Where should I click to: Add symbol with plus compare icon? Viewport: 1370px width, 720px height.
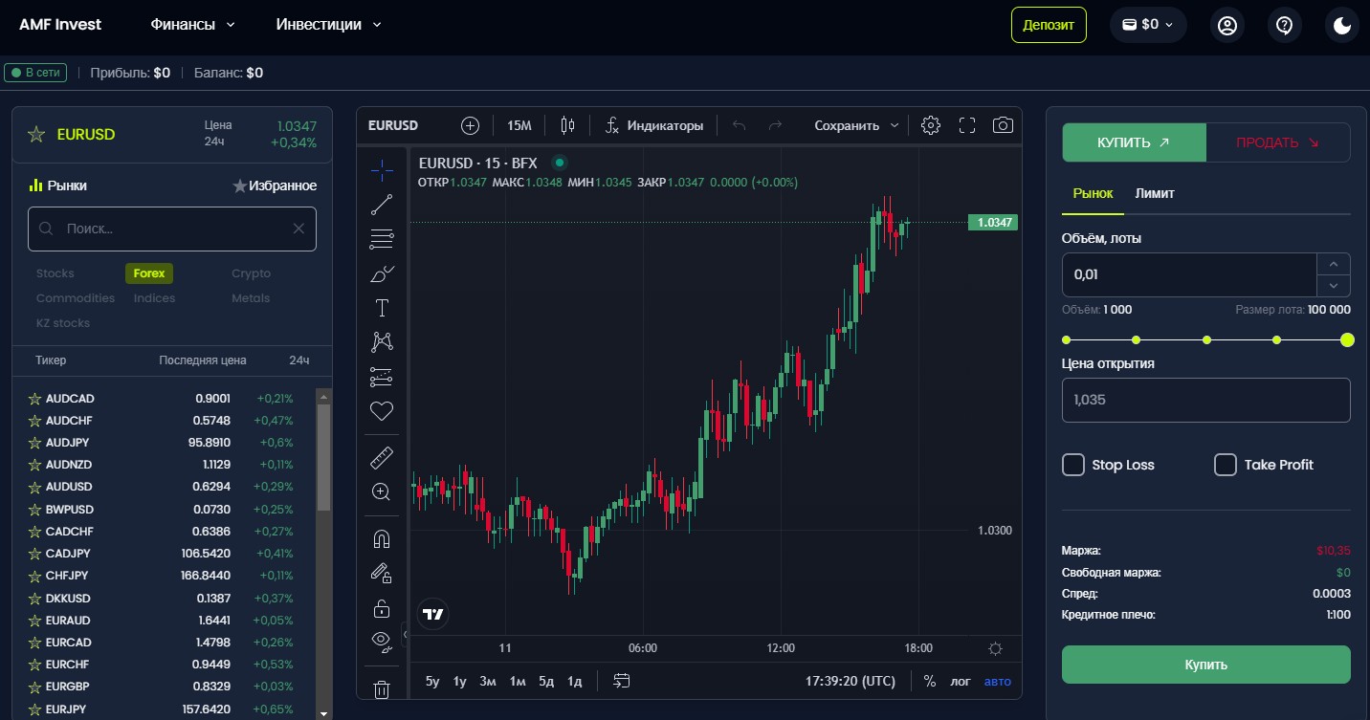pyautogui.click(x=470, y=125)
